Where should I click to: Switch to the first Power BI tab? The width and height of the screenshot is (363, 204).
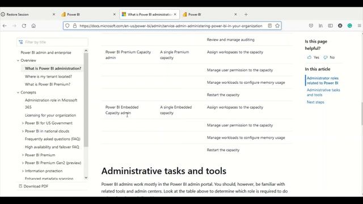pos(88,14)
